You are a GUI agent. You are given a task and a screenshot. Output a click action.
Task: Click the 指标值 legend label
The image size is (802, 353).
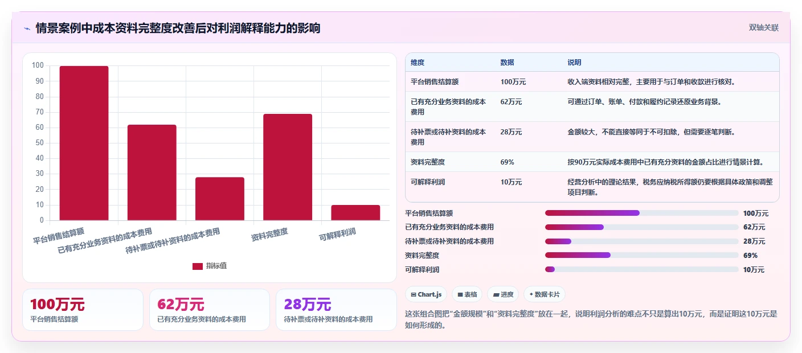[x=216, y=266]
